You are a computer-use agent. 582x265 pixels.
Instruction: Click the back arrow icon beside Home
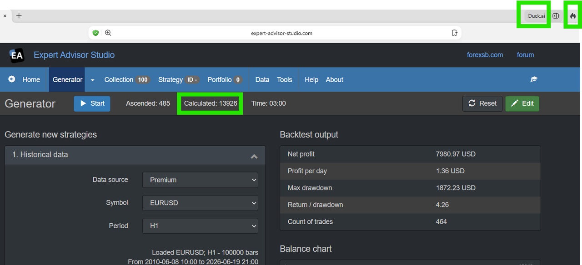[x=12, y=79]
